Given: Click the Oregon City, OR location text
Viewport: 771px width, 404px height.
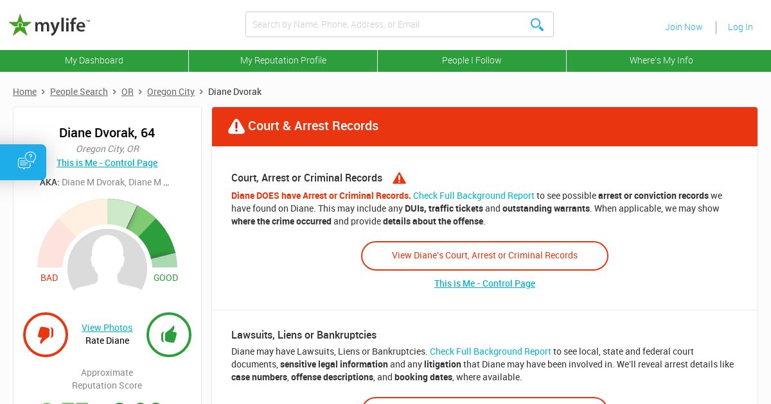Looking at the screenshot, I should 107,149.
